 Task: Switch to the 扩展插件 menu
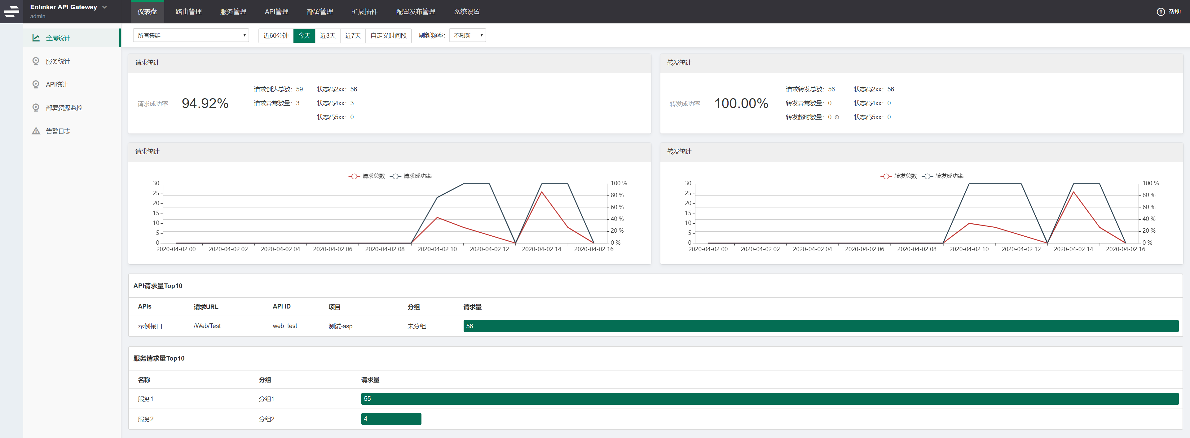point(364,11)
